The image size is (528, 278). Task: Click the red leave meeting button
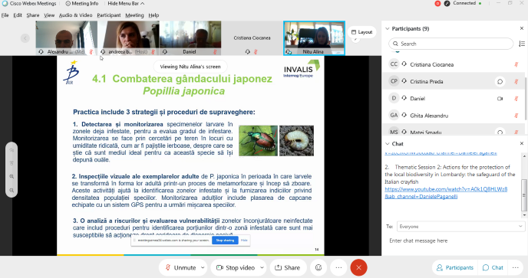tap(358, 267)
